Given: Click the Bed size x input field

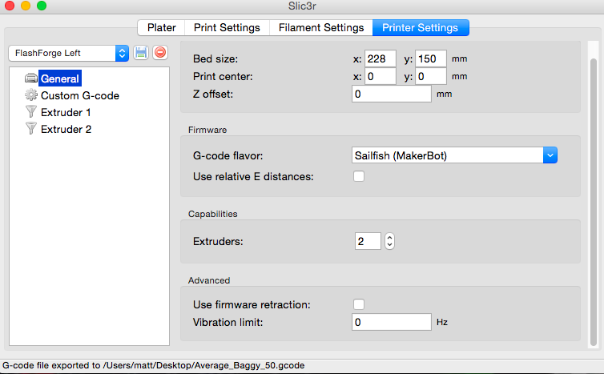Looking at the screenshot, I should coord(380,59).
